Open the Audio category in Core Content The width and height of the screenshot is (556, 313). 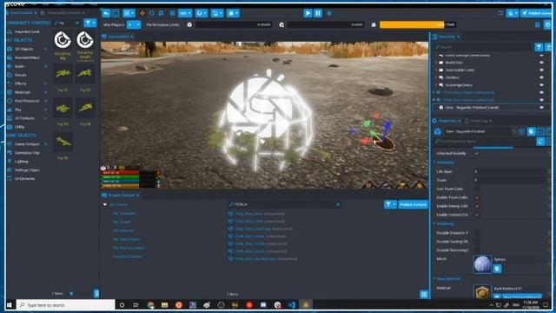(19, 66)
